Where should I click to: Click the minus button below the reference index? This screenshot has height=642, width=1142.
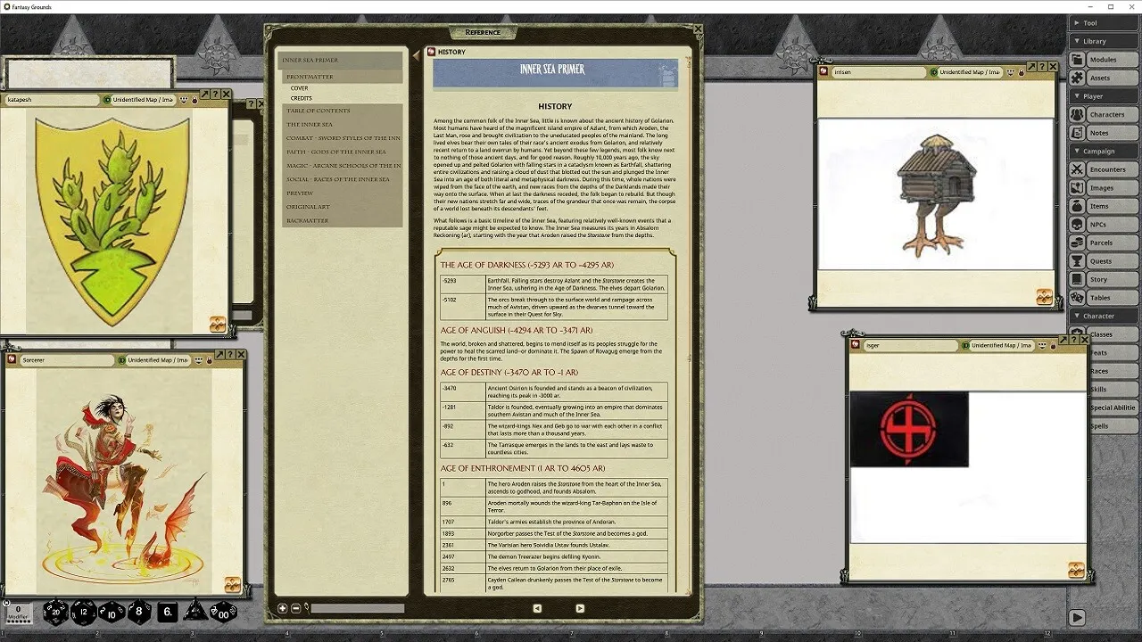[x=296, y=608]
